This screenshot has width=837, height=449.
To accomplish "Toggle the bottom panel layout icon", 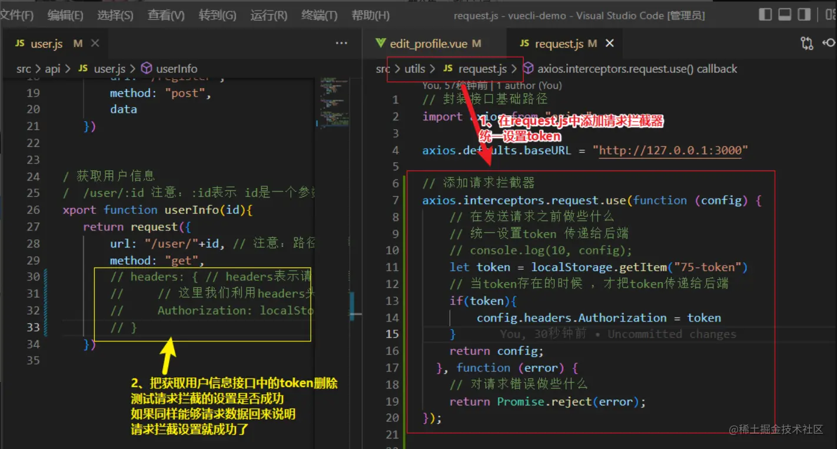I will click(785, 15).
